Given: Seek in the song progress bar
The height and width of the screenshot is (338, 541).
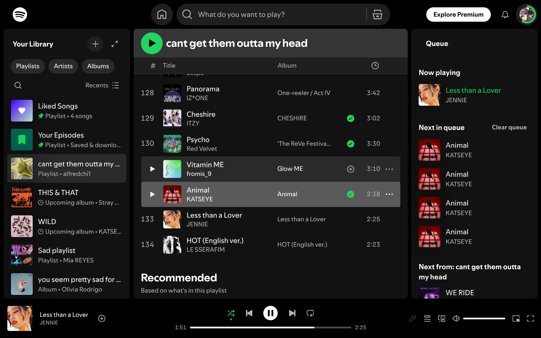Looking at the screenshot, I should coord(270,327).
